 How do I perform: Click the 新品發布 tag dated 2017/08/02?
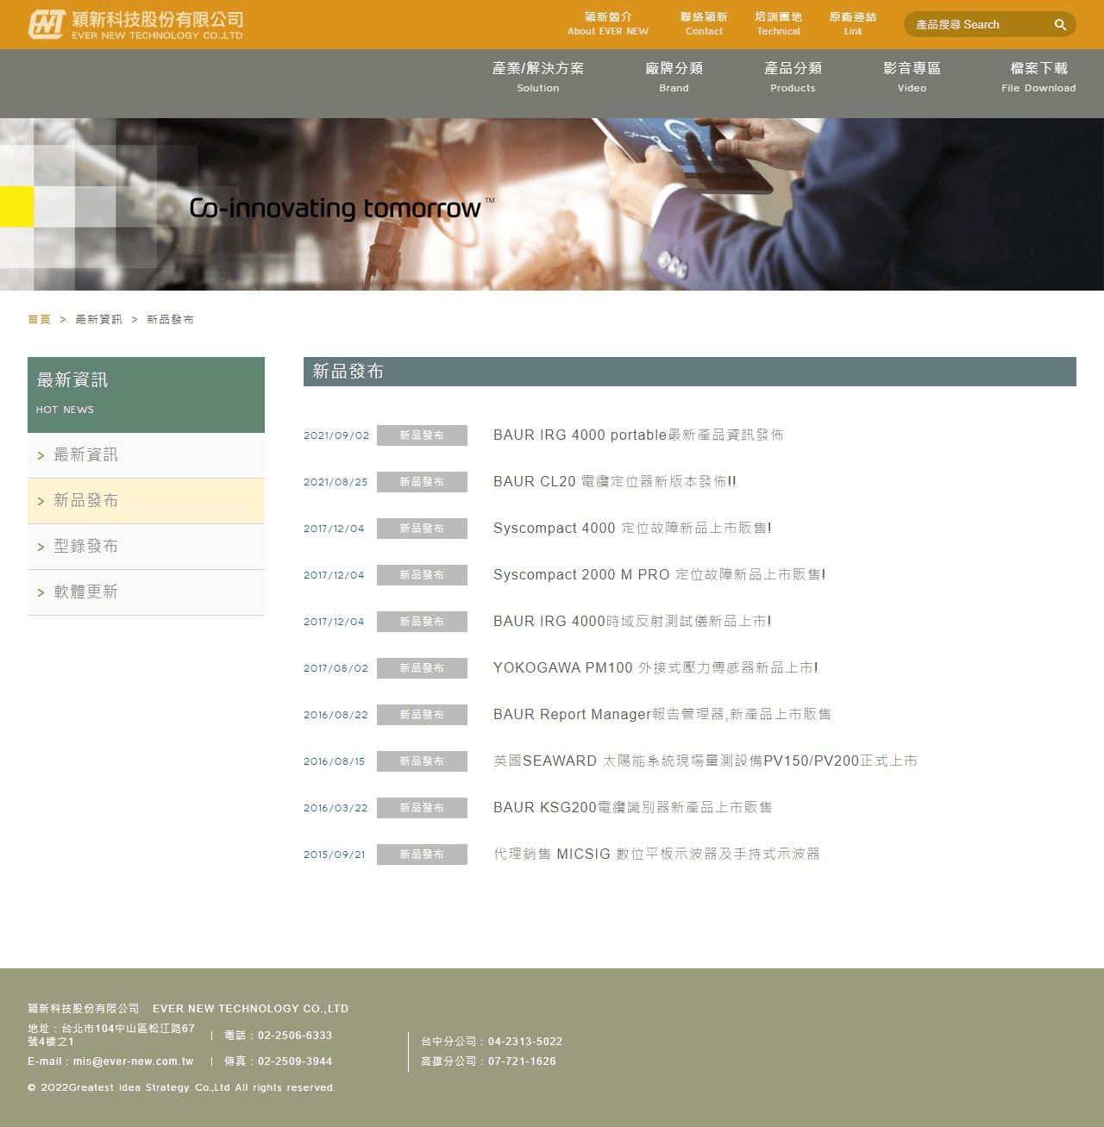click(422, 668)
